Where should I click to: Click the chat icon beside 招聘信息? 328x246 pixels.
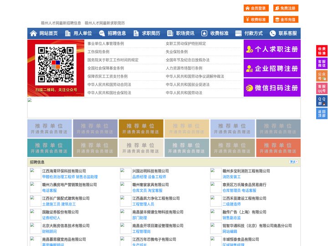click(x=102, y=33)
